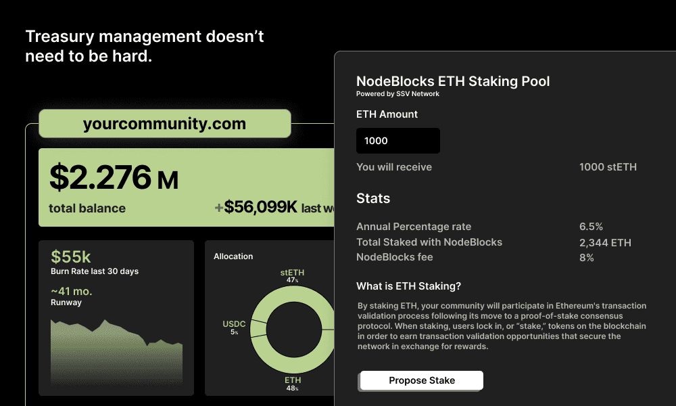
Task: Select the yourcommunity.com address banner
Action: coord(165,123)
